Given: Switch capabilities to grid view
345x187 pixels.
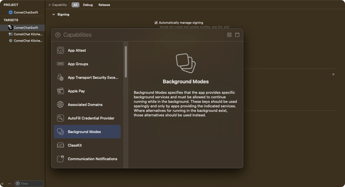Looking at the screenshot, I should click(229, 35).
